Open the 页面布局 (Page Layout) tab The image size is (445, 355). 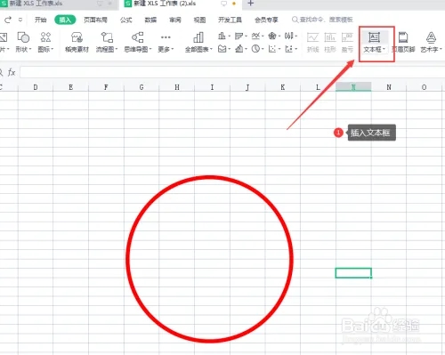click(x=95, y=20)
